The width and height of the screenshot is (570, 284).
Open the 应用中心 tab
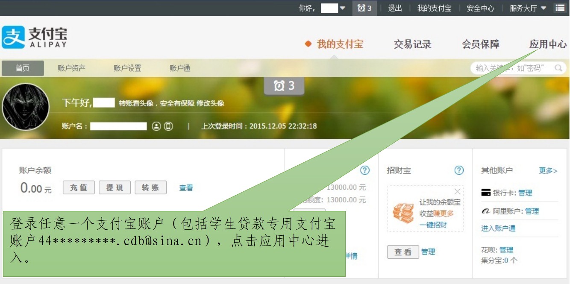(x=548, y=44)
